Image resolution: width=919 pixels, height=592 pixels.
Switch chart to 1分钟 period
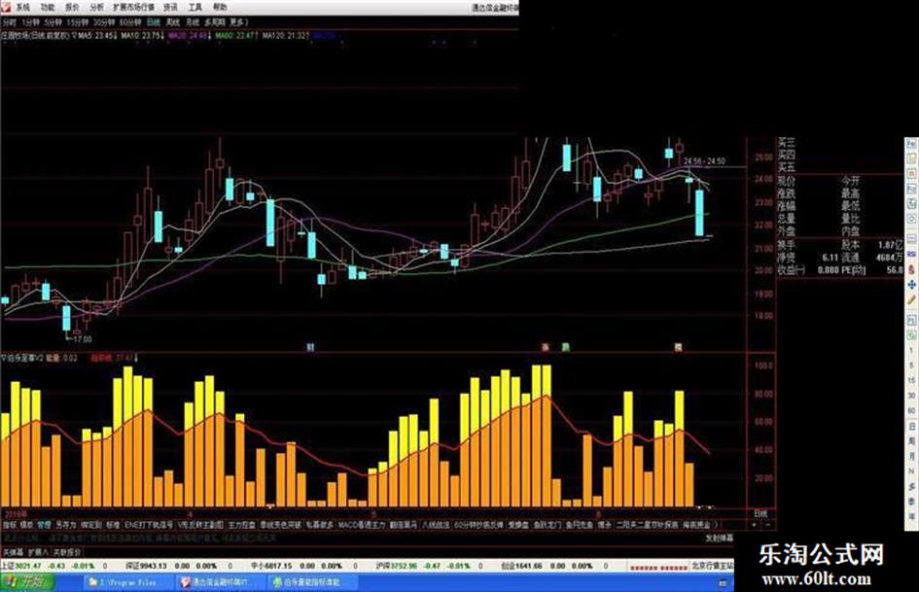(30, 22)
